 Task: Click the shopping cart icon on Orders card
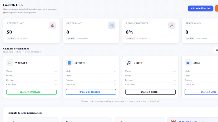tap(112, 26)
